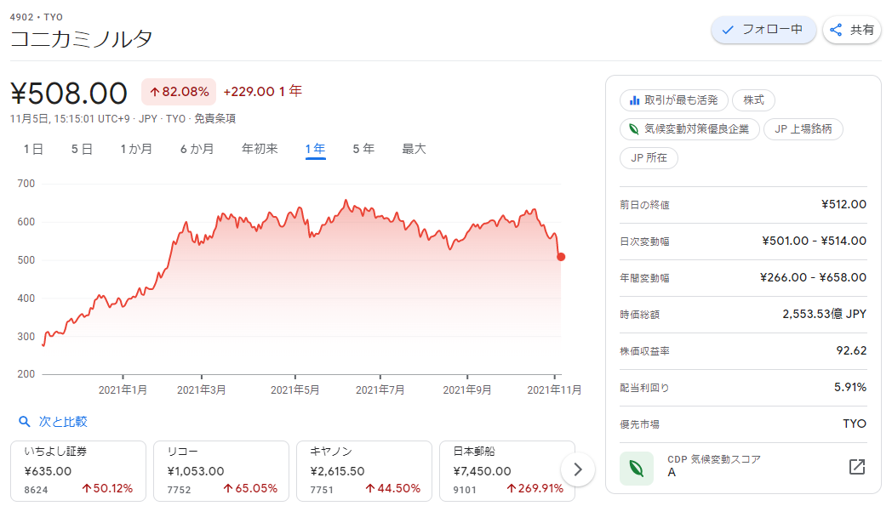Click the ¥508.00 current price

coord(69,94)
